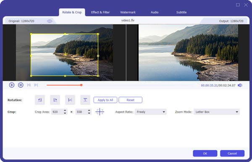Play the video preview
The image size is (252, 162).
coord(12,85)
